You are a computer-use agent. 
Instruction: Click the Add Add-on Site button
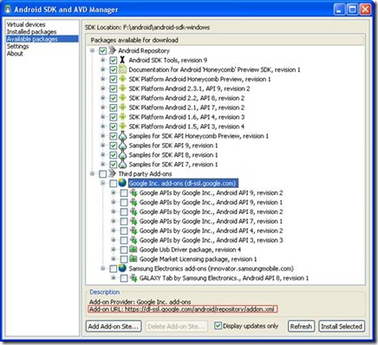coord(114,327)
